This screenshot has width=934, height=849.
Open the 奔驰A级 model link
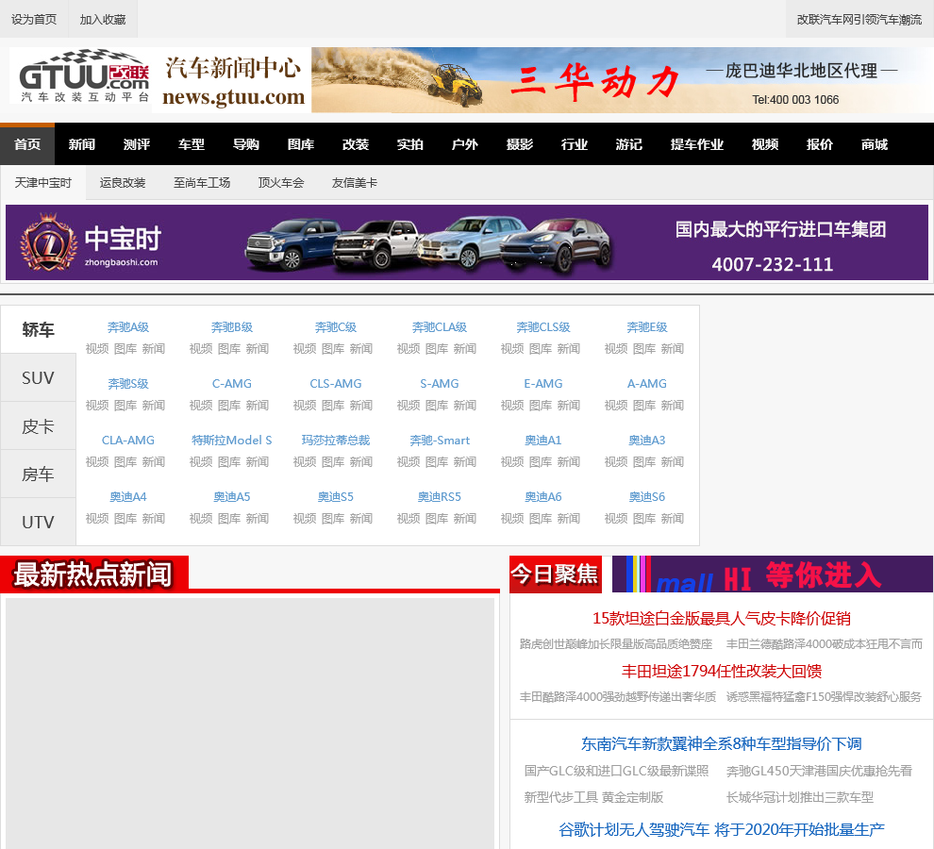click(128, 327)
